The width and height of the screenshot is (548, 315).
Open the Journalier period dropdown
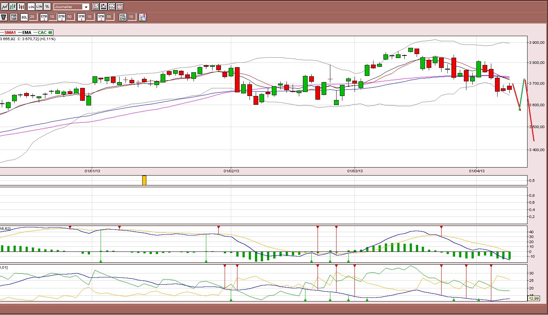coord(71,7)
